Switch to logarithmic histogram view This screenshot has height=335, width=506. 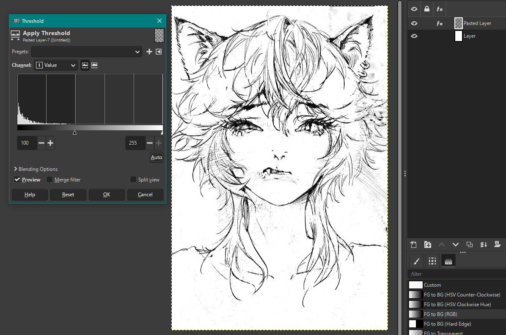(x=94, y=65)
